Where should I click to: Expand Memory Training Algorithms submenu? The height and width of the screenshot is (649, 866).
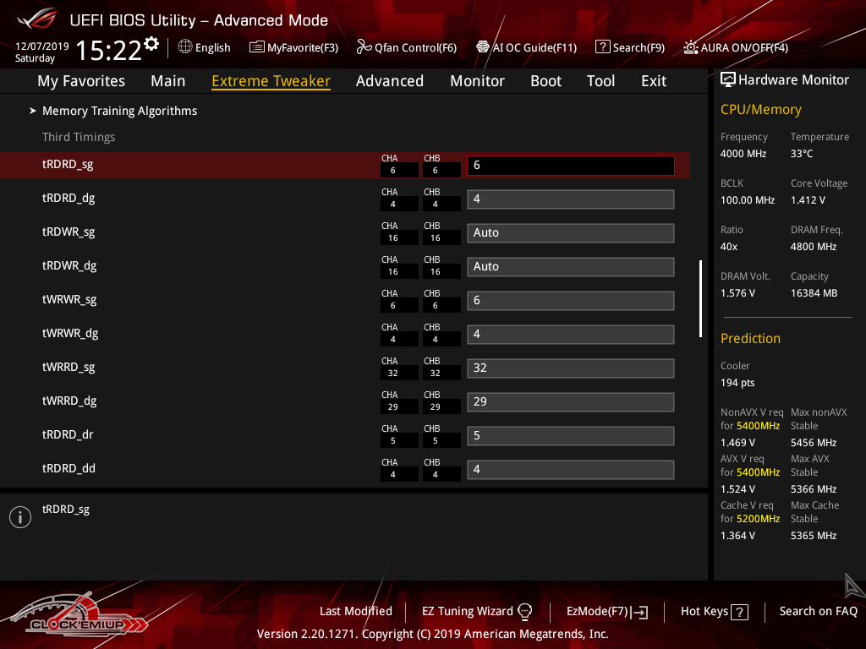[119, 111]
